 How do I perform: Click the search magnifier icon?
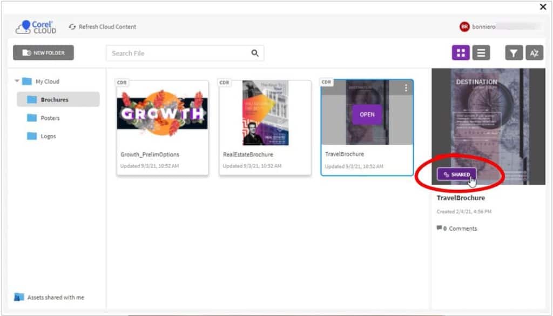(x=254, y=53)
